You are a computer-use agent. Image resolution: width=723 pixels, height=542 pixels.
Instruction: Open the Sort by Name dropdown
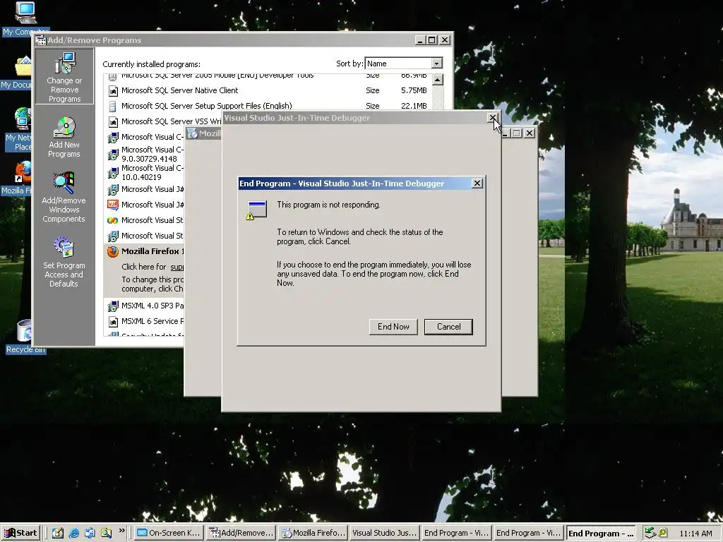pos(436,63)
